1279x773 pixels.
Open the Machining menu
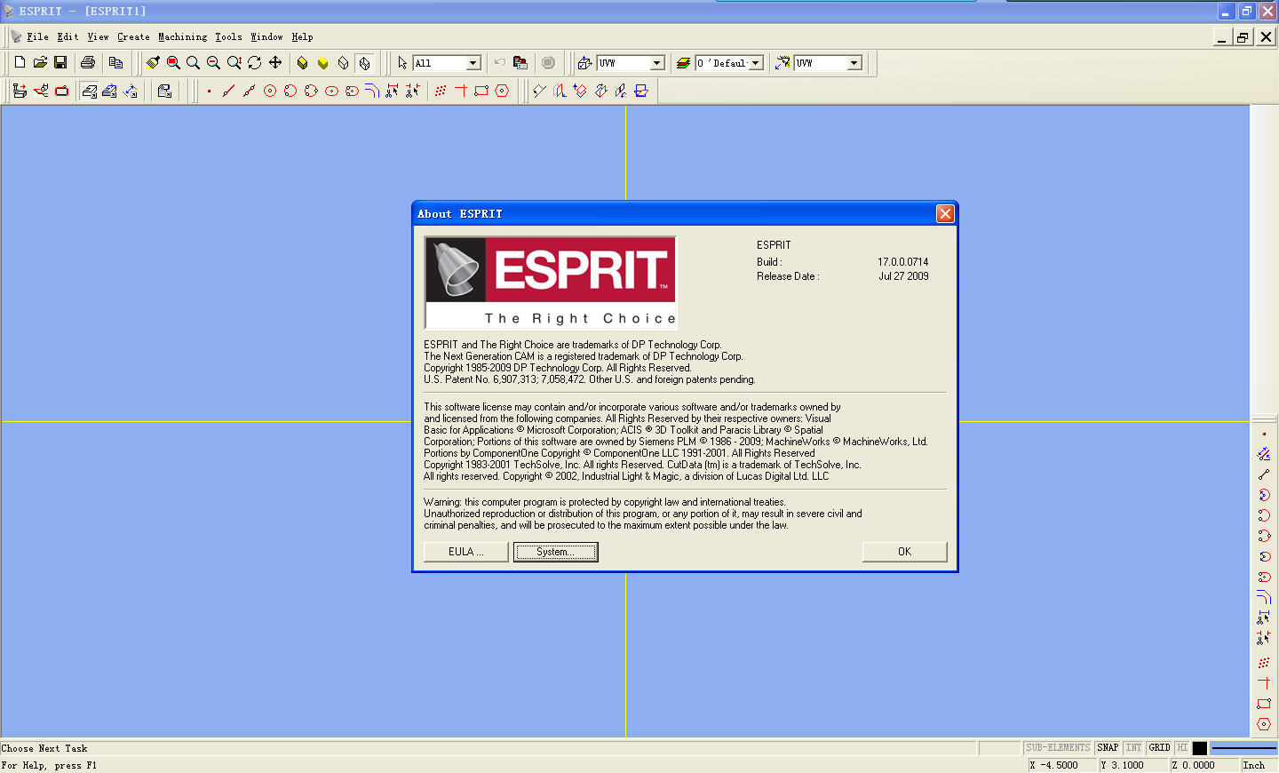click(182, 36)
